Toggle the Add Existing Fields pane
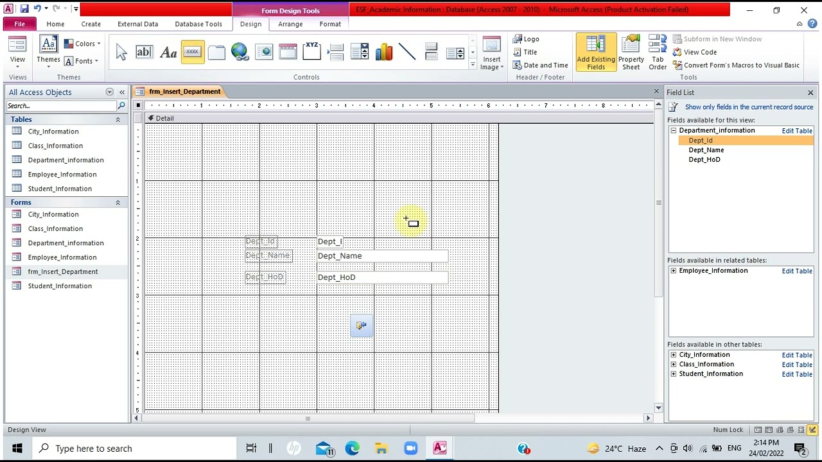The width and height of the screenshot is (822, 462). pyautogui.click(x=595, y=53)
